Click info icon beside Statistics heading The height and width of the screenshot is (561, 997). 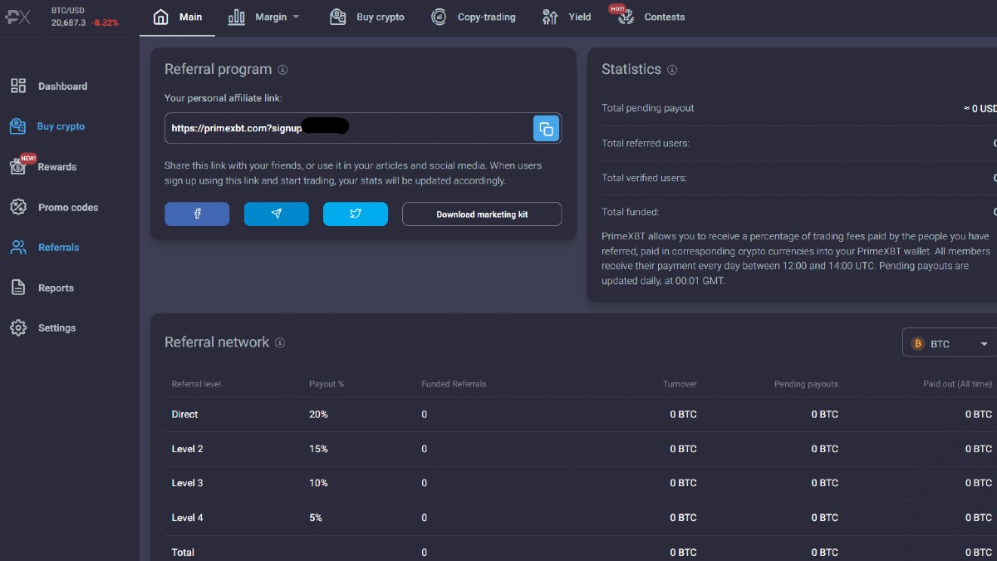(672, 70)
